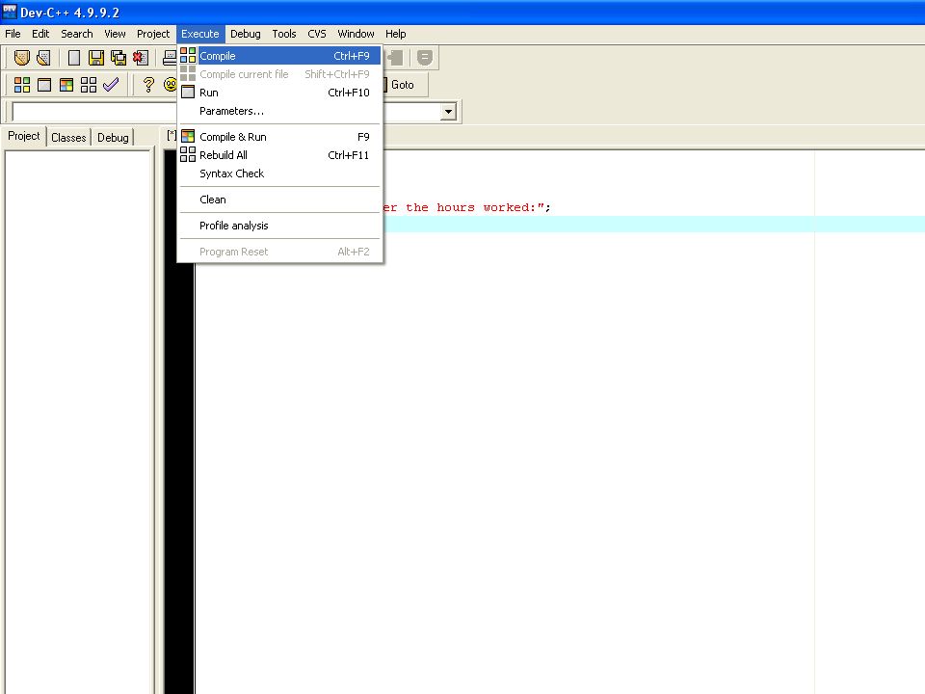Click the disabled Compile current file entry

tap(280, 74)
